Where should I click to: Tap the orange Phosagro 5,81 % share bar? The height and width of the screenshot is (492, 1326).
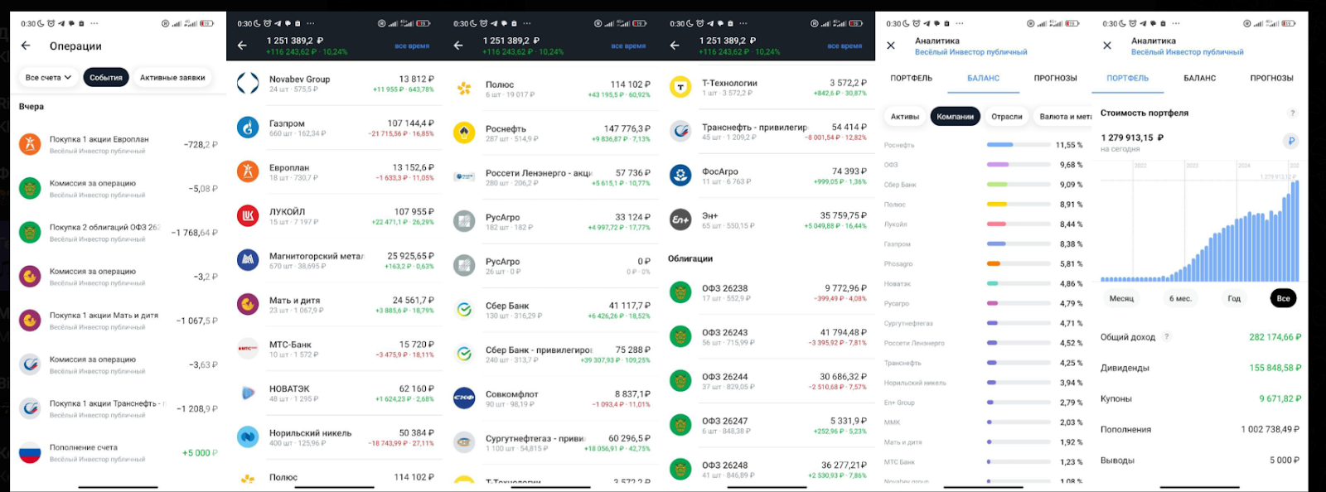point(1019,263)
